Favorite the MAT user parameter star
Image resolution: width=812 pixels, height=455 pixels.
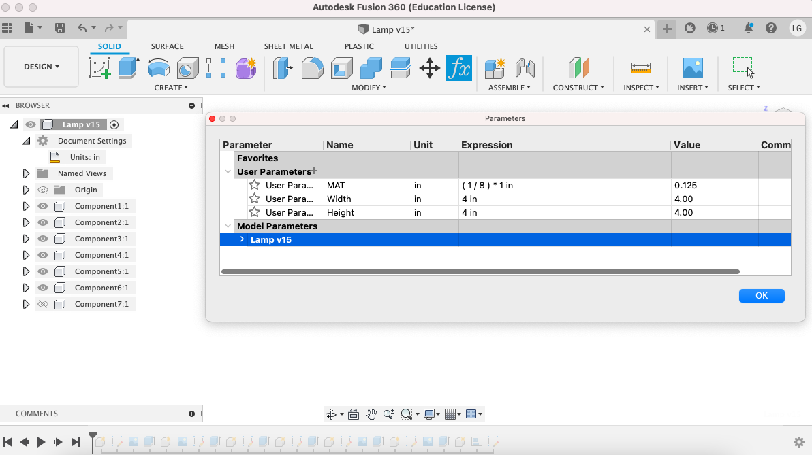[254, 184]
